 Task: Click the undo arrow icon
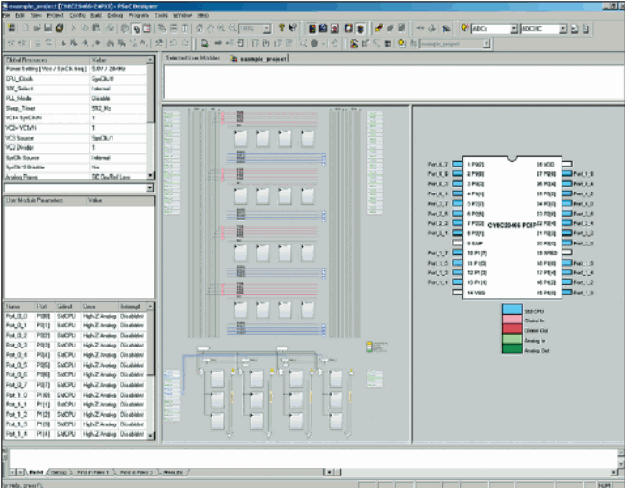pos(173,43)
